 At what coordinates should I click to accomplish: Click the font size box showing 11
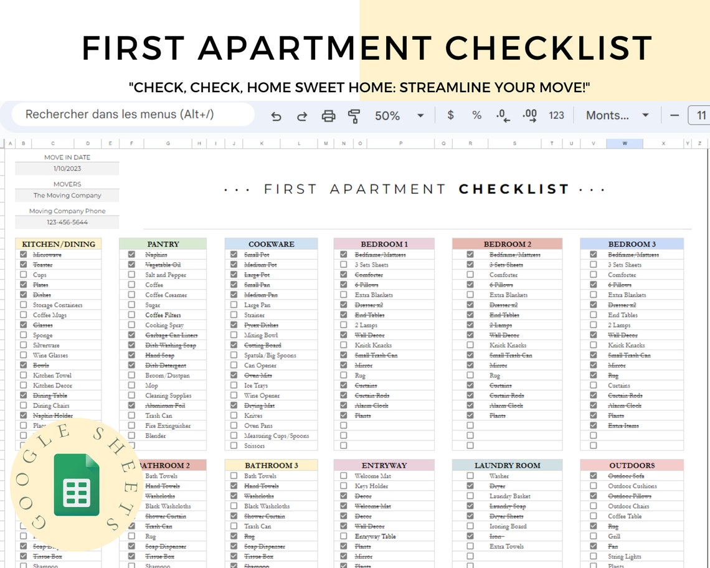[700, 115]
